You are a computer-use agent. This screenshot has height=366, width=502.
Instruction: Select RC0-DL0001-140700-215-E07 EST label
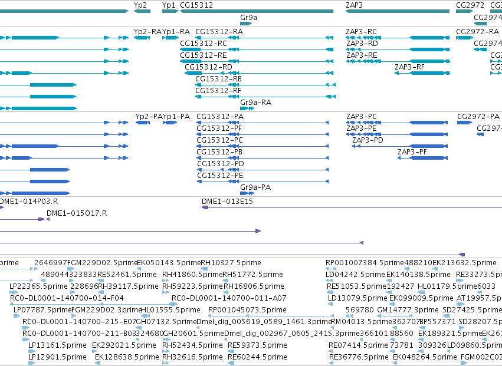click(80, 322)
